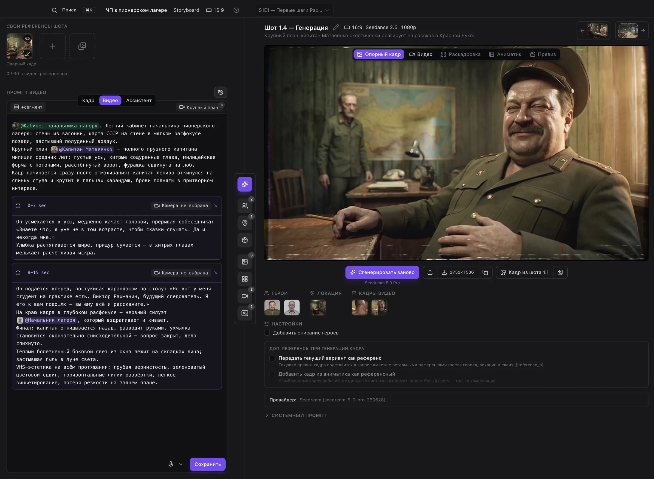Screen dimensions: 654x479
Task: Select the Ассистент prompt tab
Action: pos(139,100)
